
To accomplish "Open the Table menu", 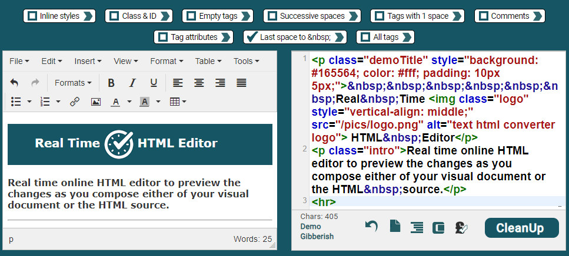I will 208,61.
